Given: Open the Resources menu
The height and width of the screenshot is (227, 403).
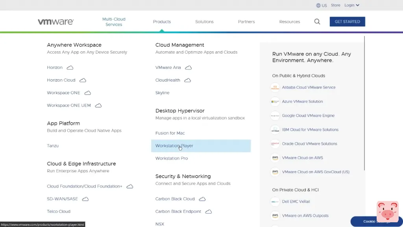Looking at the screenshot, I should [290, 22].
